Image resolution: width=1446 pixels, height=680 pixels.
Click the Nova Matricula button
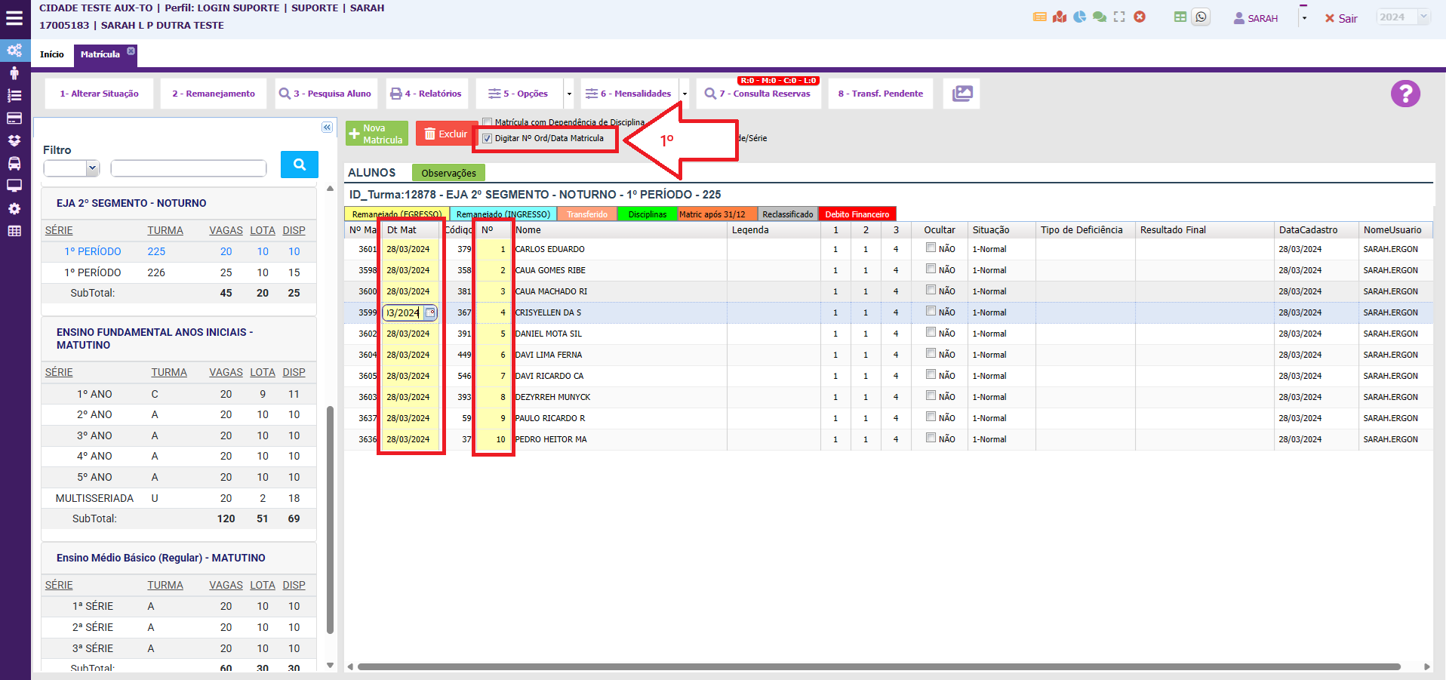click(377, 134)
